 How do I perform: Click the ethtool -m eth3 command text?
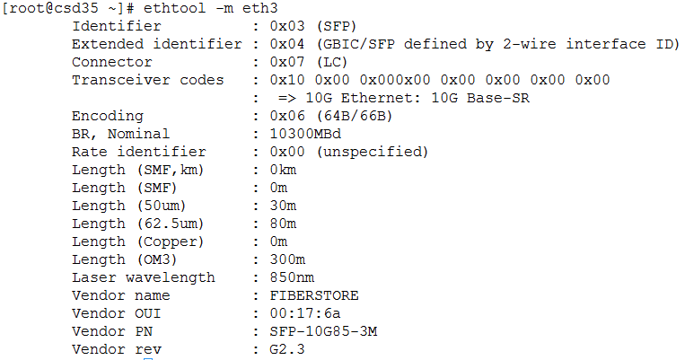coord(211,8)
